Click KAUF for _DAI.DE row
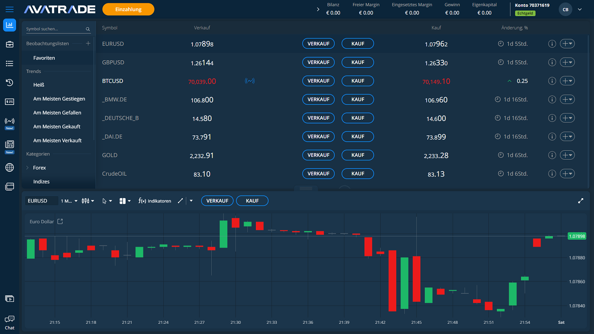 tap(358, 137)
